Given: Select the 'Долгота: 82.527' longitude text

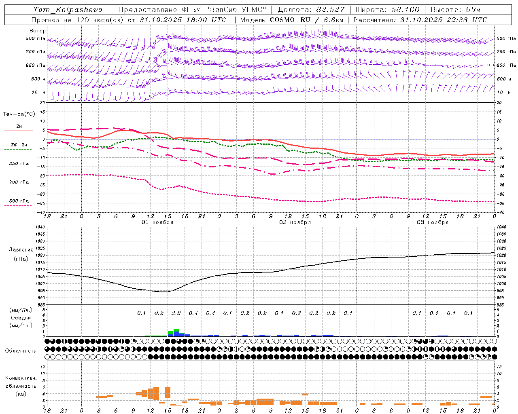Looking at the screenshot, I should click(311, 10).
